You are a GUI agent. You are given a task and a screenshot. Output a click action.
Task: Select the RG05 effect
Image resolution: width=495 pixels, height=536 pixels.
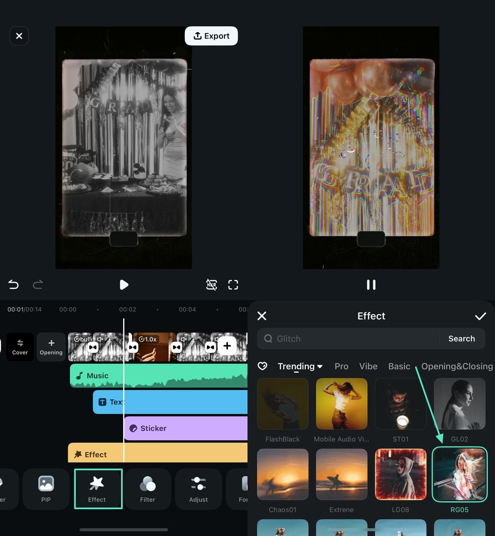click(459, 474)
